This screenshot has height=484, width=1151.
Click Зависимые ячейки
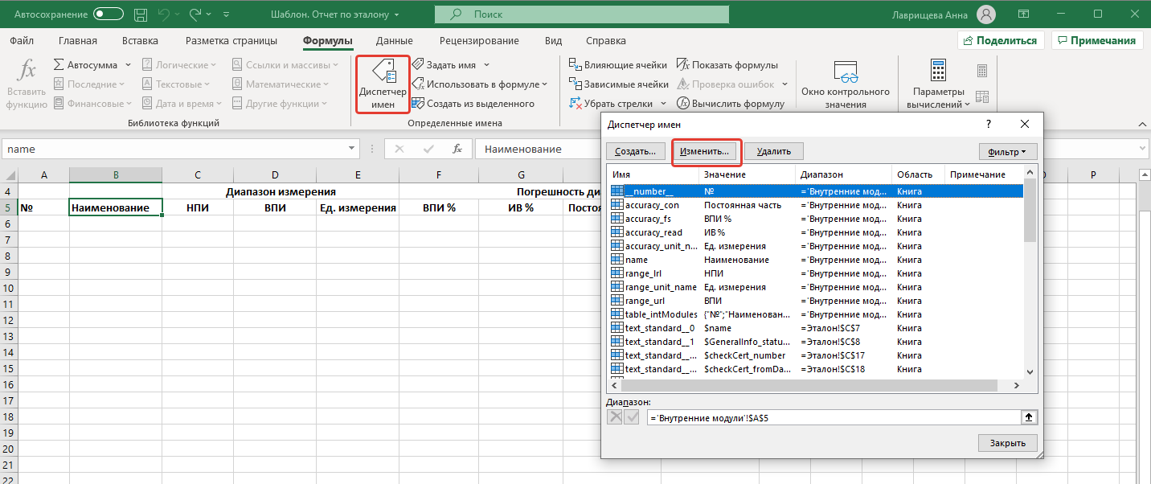(619, 84)
